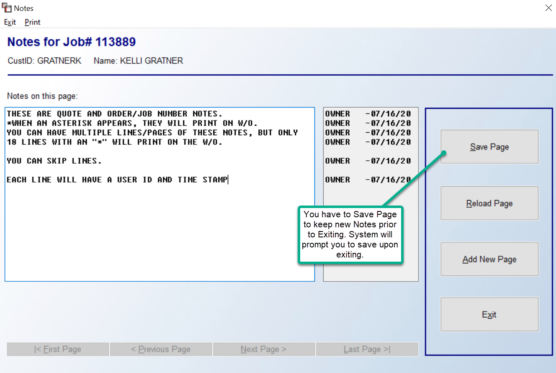Advance to the Next Page
This screenshot has width=556, height=373.
pos(264,349)
